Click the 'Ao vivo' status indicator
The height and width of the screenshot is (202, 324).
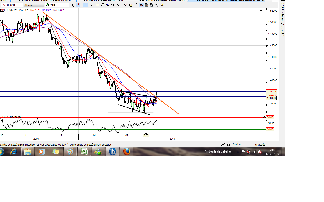click(236, 144)
